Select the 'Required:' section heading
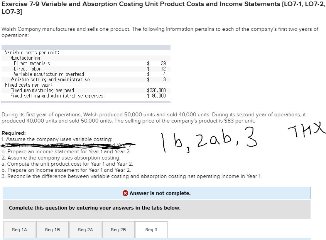The image size is (326, 240). click(x=13, y=133)
